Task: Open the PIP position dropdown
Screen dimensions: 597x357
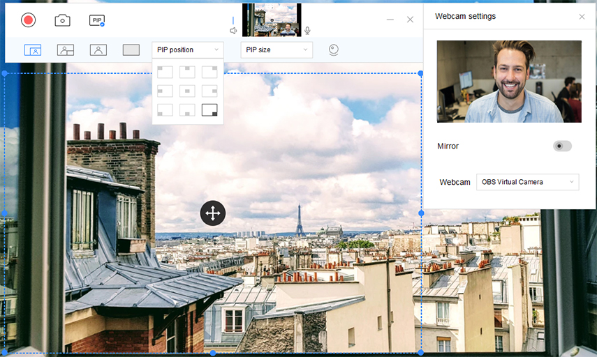Action: pos(188,50)
